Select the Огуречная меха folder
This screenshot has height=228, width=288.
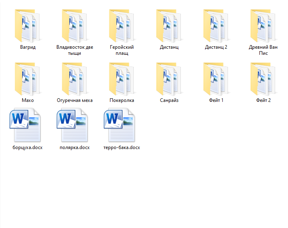[75, 79]
